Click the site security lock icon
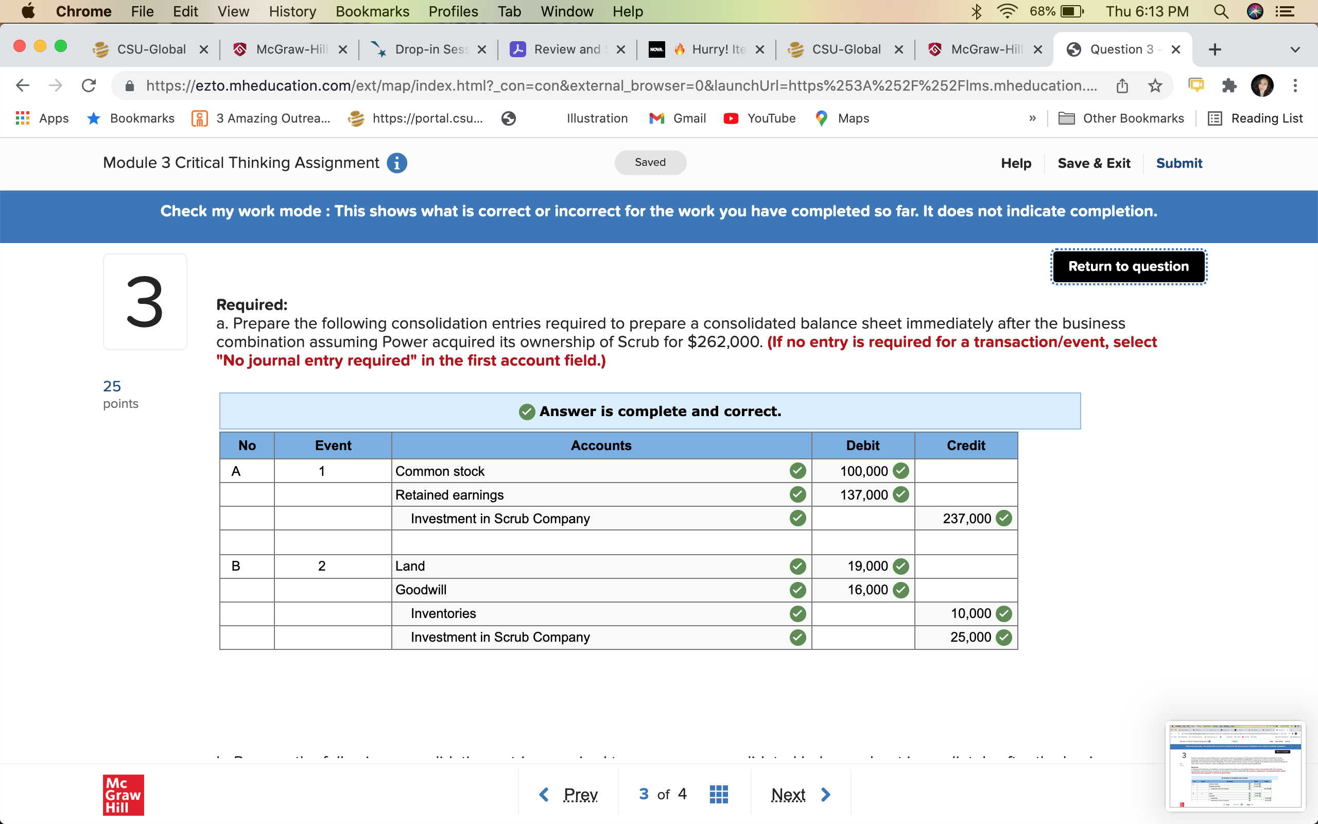The height and width of the screenshot is (824, 1318). [129, 85]
